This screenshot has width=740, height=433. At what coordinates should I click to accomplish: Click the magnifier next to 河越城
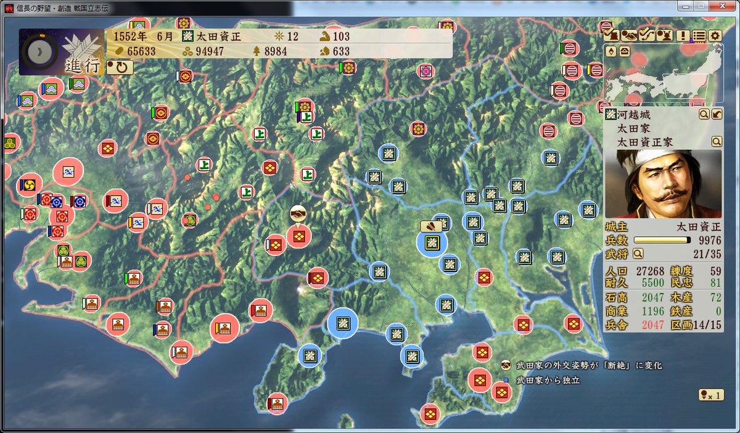704,114
